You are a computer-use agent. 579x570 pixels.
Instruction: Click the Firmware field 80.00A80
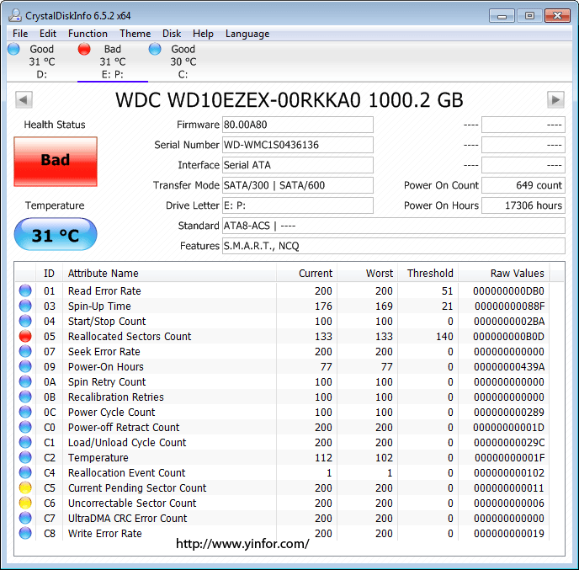[298, 125]
